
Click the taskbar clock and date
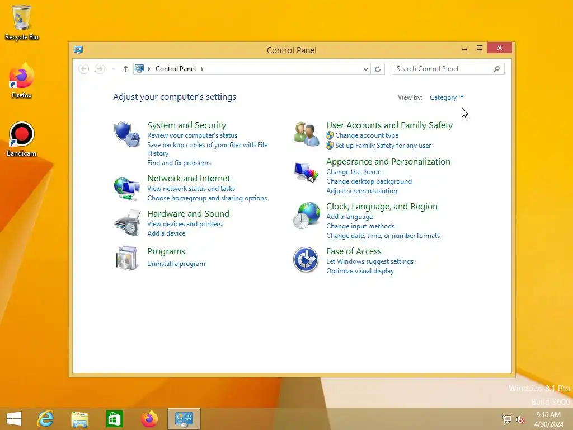(x=548, y=419)
